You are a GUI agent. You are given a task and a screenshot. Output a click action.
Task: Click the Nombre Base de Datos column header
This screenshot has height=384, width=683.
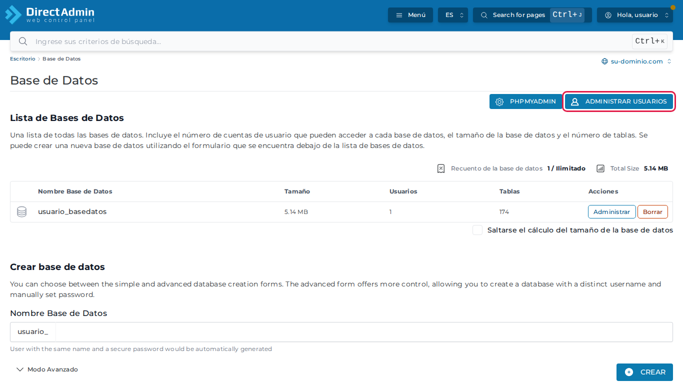click(75, 191)
